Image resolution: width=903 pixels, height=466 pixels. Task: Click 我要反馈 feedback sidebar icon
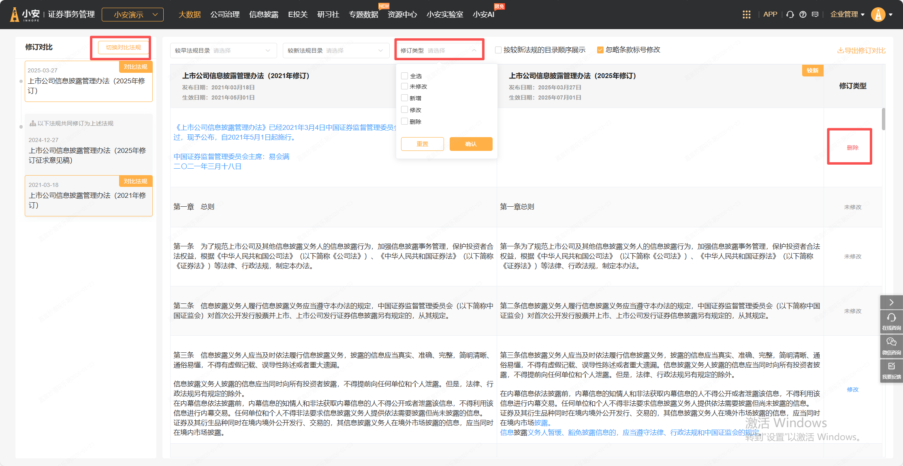[x=891, y=370]
